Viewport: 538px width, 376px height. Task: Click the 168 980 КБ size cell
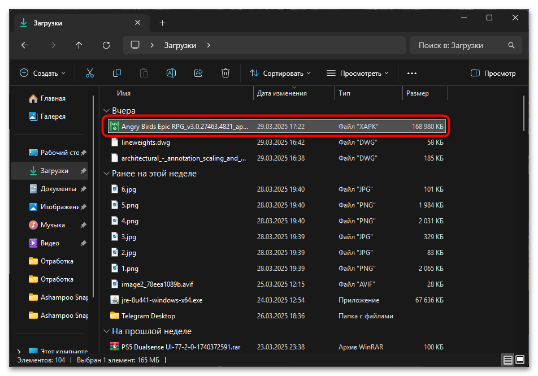427,126
